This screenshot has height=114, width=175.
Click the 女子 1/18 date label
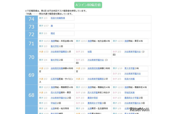click(81, 93)
